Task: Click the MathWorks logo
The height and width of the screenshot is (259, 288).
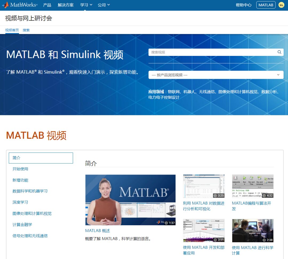Action: coord(20,5)
